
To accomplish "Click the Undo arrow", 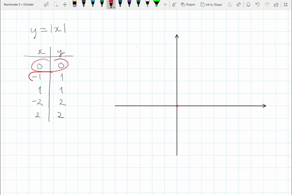I will pos(257,4).
